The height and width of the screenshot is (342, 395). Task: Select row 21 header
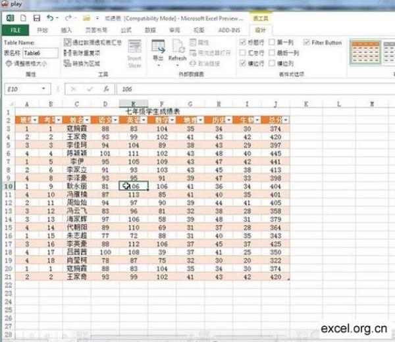tap(9, 277)
